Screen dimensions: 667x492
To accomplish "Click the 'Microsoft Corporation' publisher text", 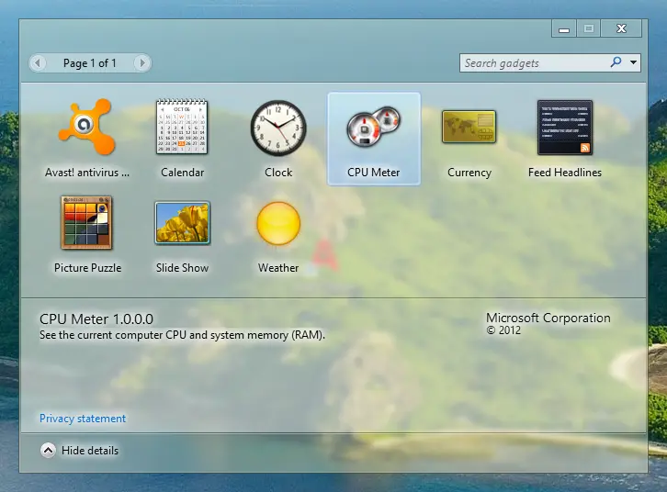I will click(548, 318).
